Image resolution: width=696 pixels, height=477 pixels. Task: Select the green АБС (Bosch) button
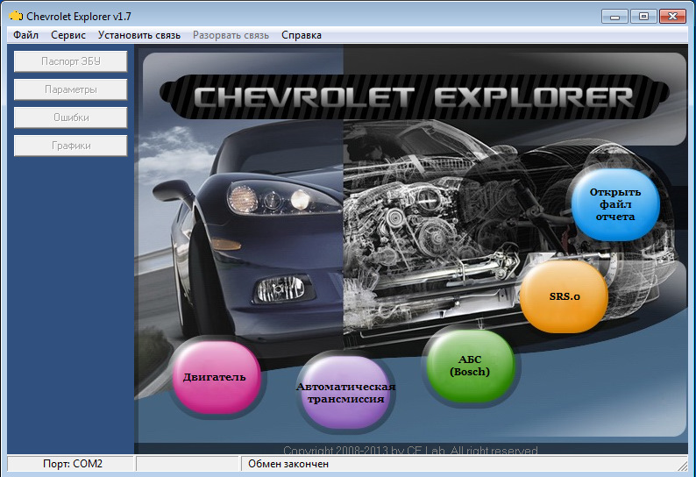[x=470, y=366]
